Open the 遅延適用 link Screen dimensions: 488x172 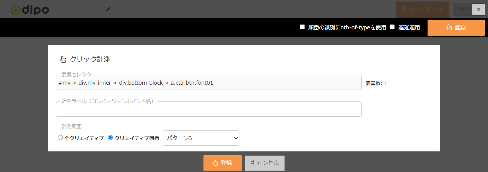click(409, 27)
